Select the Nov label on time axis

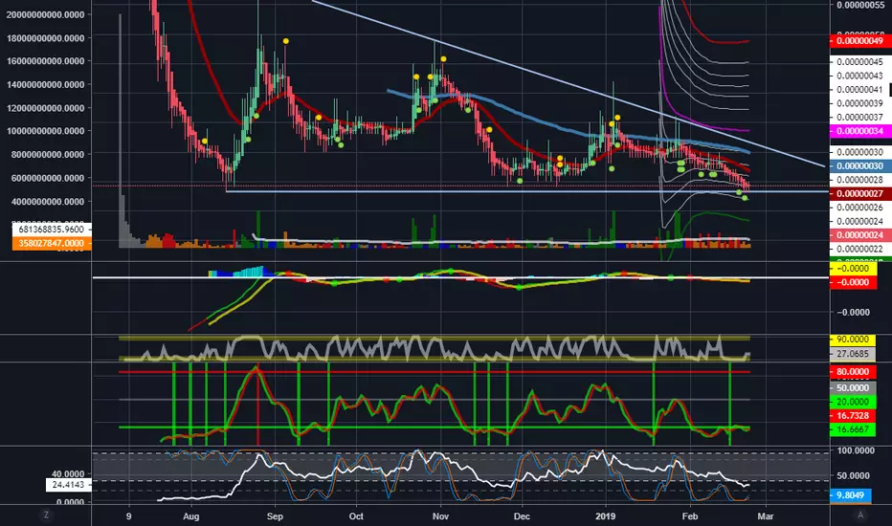440,516
